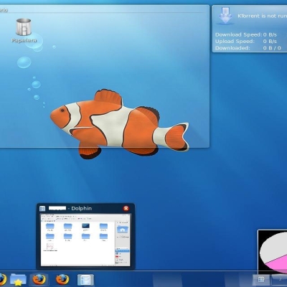The height and width of the screenshot is (287, 287).
Task: Switch to the Dolphin file cabinet taskbar icon
Action: 85,280
